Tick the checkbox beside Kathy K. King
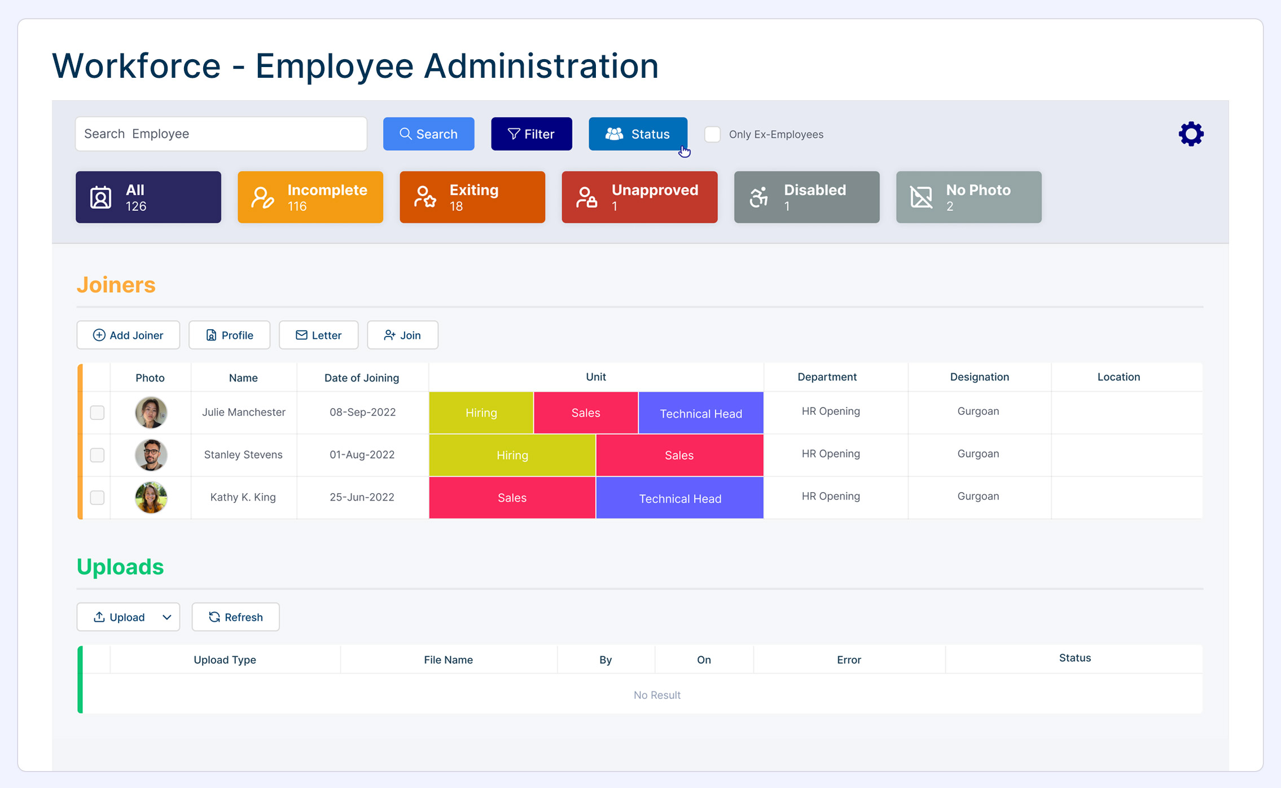Screen dimensions: 1281x788 click(97, 497)
